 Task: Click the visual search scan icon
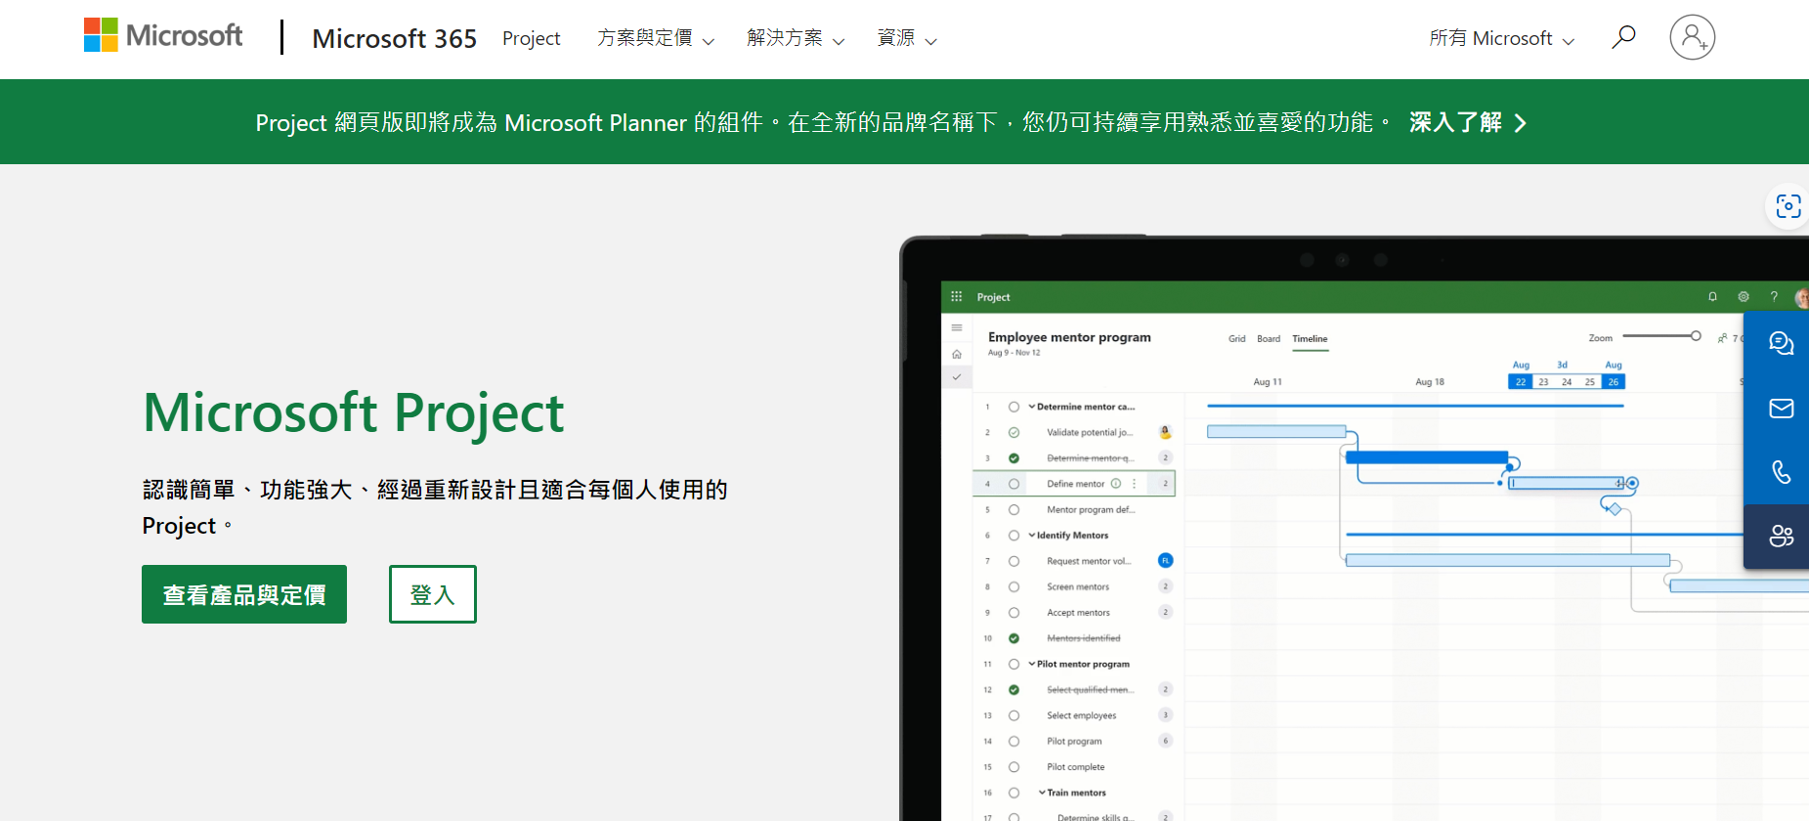click(x=1788, y=206)
